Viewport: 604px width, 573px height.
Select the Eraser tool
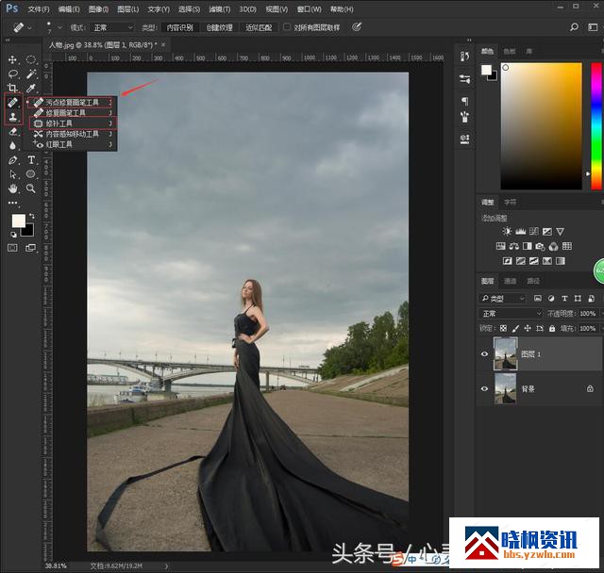pyautogui.click(x=12, y=131)
